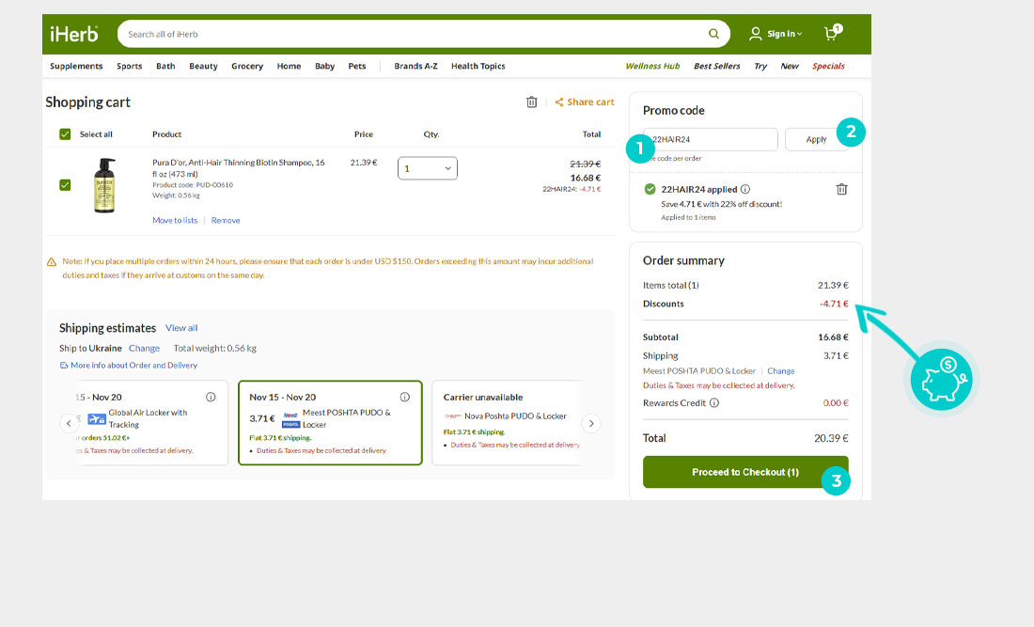Click Proceed to Checkout button
The height and width of the screenshot is (627, 1034).
coord(745,472)
